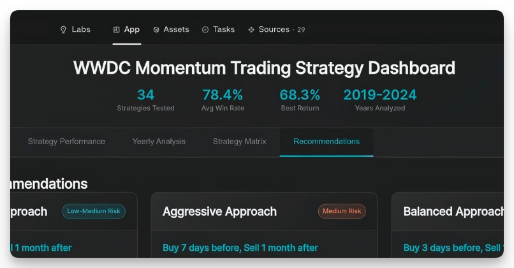This screenshot has width=514, height=268.
Task: Select the Strategy Matrix tab
Action: [239, 142]
